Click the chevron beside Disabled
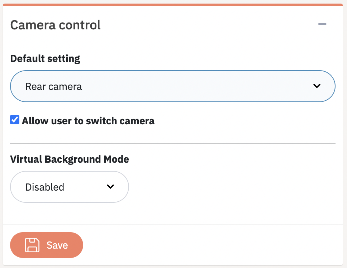Image resolution: width=347 pixels, height=268 pixels. click(110, 187)
